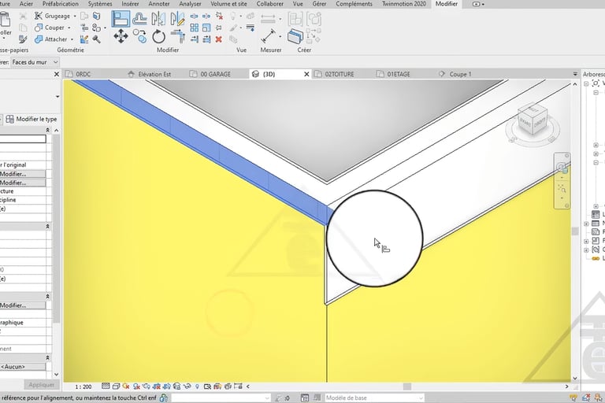This screenshot has height=403, width=605.
Task: Select the Rotate tool
Action: (x=158, y=37)
